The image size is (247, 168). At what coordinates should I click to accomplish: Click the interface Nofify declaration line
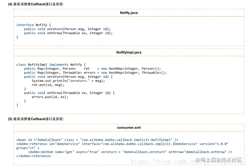pos(33,25)
